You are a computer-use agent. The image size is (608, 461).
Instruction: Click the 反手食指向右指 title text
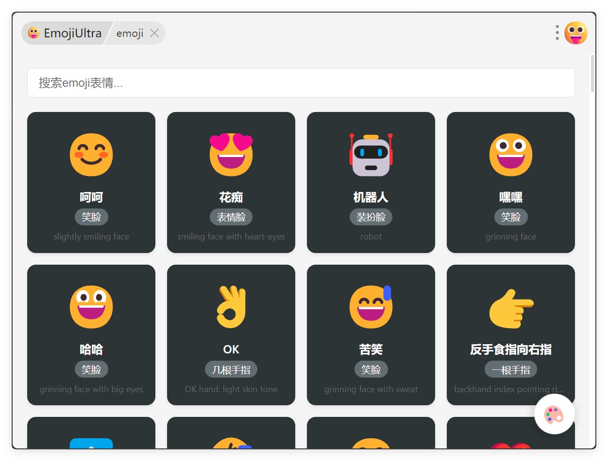click(x=511, y=350)
